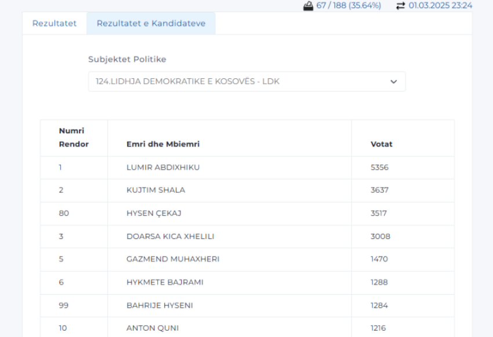
Task: Click candidate number 1 link
Action: point(60,167)
